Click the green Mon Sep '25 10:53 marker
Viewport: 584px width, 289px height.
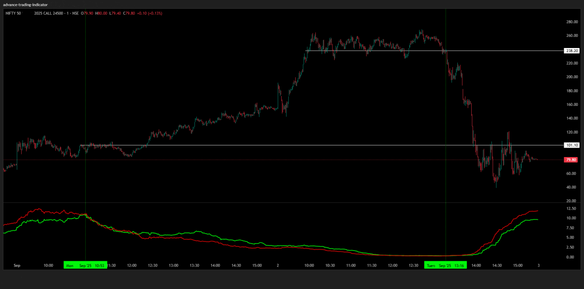pyautogui.click(x=85, y=265)
